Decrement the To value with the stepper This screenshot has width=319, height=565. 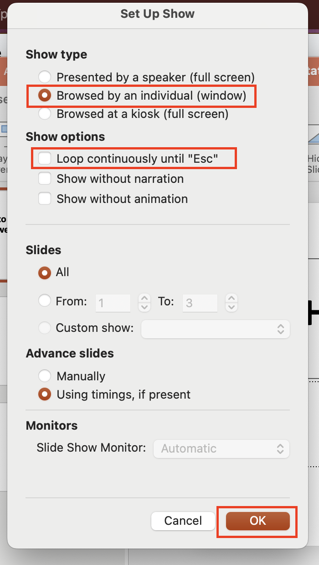(x=231, y=306)
